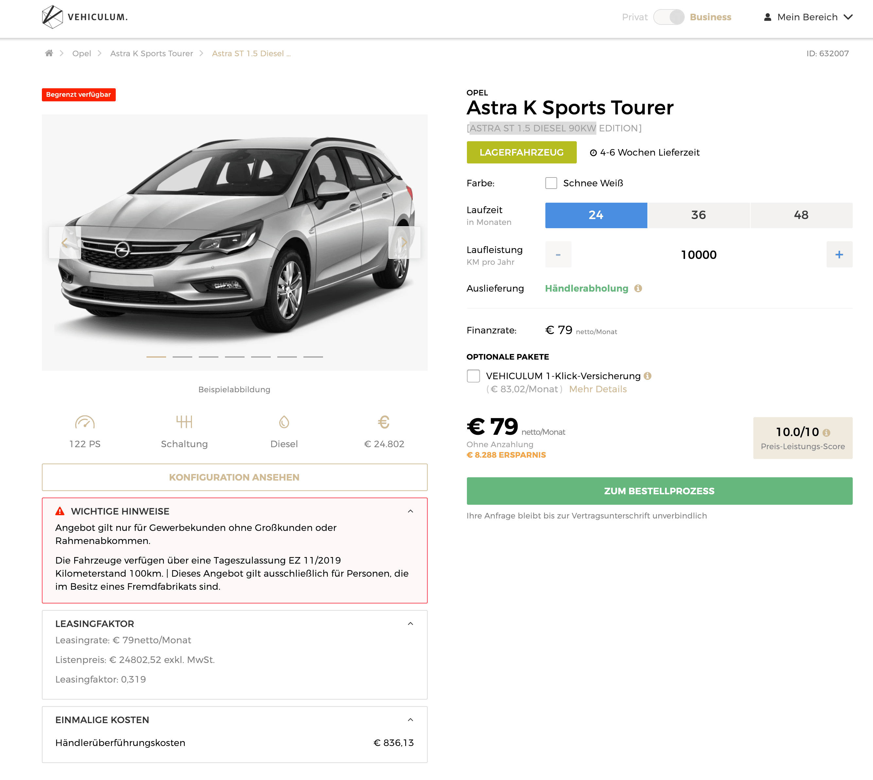
Task: Collapse the Leasingfaktor section
Action: (x=411, y=623)
